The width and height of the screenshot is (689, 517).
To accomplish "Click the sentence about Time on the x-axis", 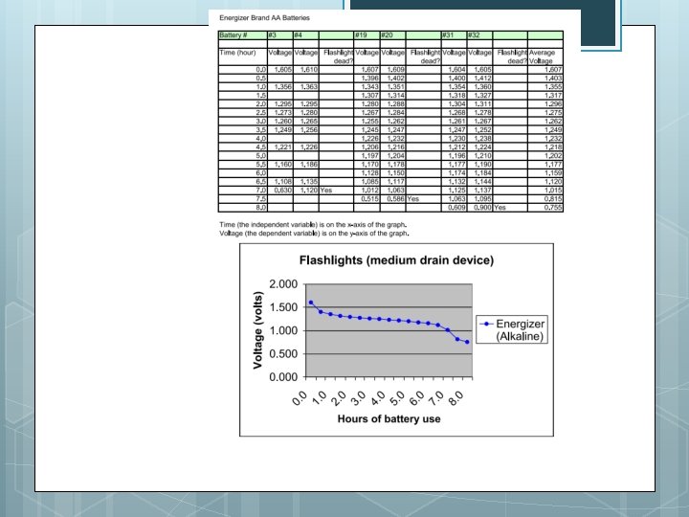I will tap(313, 225).
